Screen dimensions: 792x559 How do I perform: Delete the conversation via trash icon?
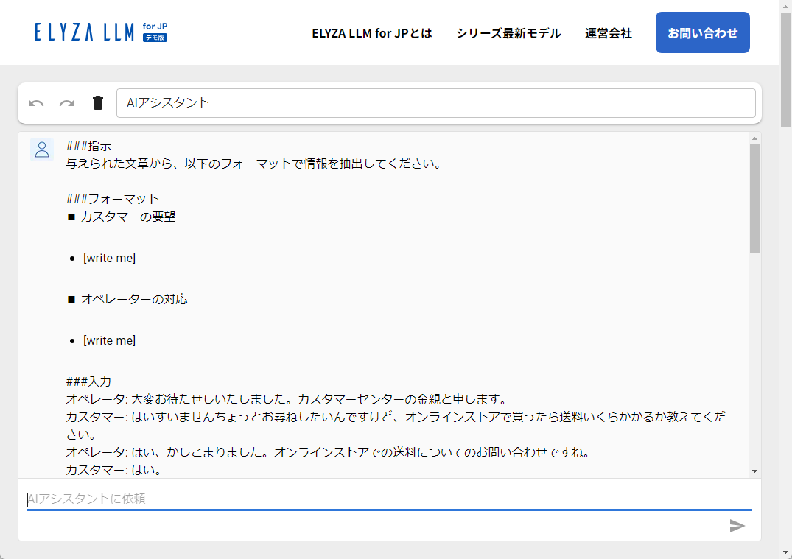97,103
